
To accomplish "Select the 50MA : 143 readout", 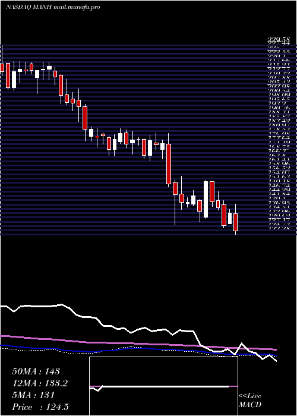I will (x=36, y=371).
